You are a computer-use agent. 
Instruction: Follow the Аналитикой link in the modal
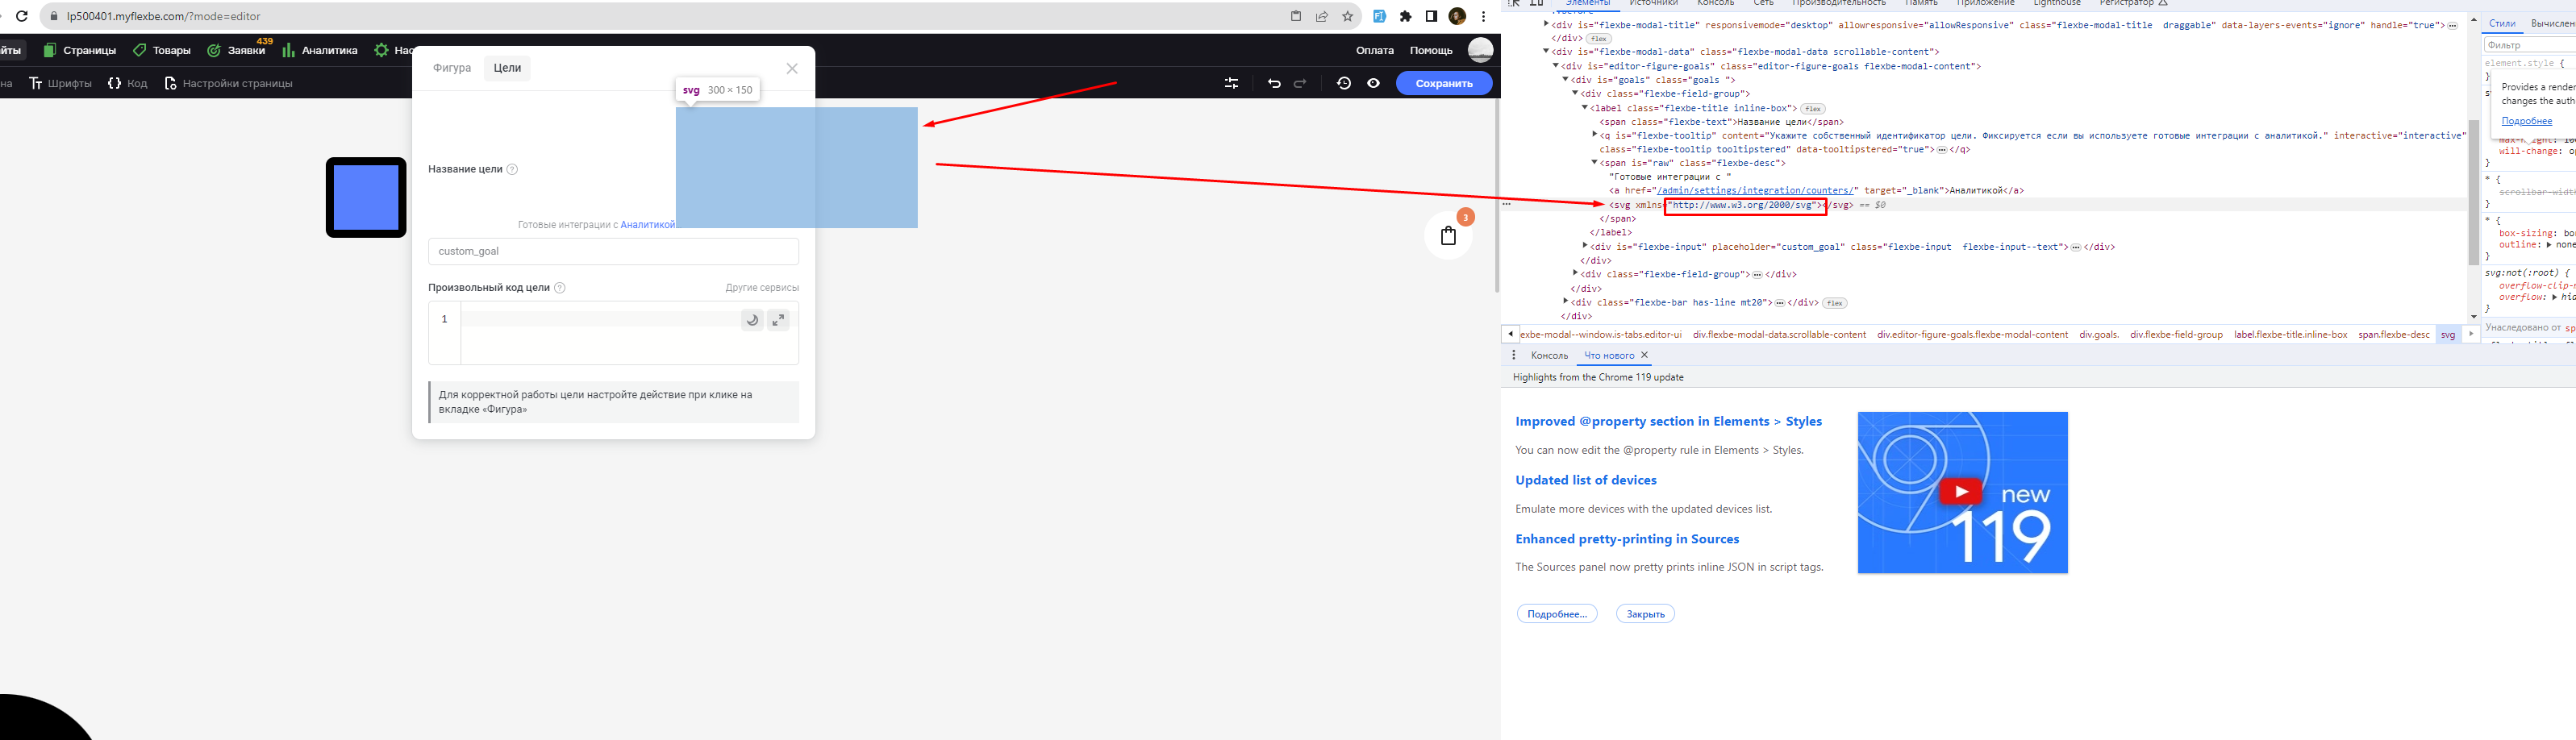point(647,225)
